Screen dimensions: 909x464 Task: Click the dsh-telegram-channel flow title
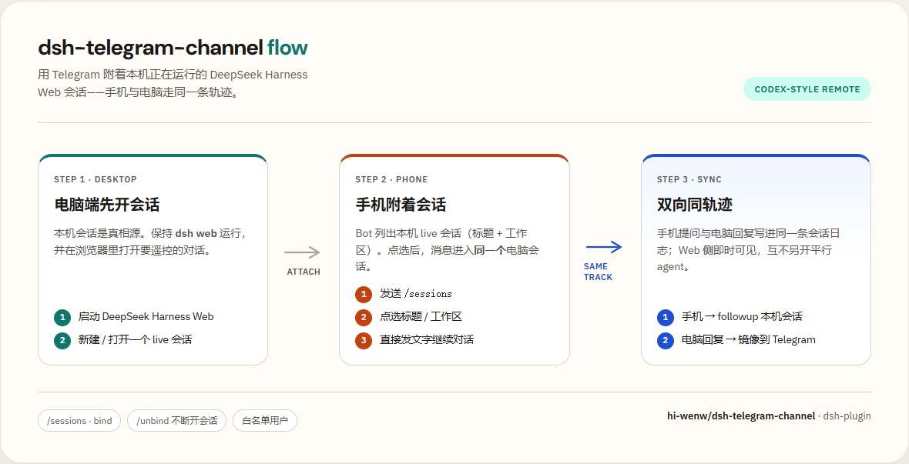pyautogui.click(x=173, y=48)
